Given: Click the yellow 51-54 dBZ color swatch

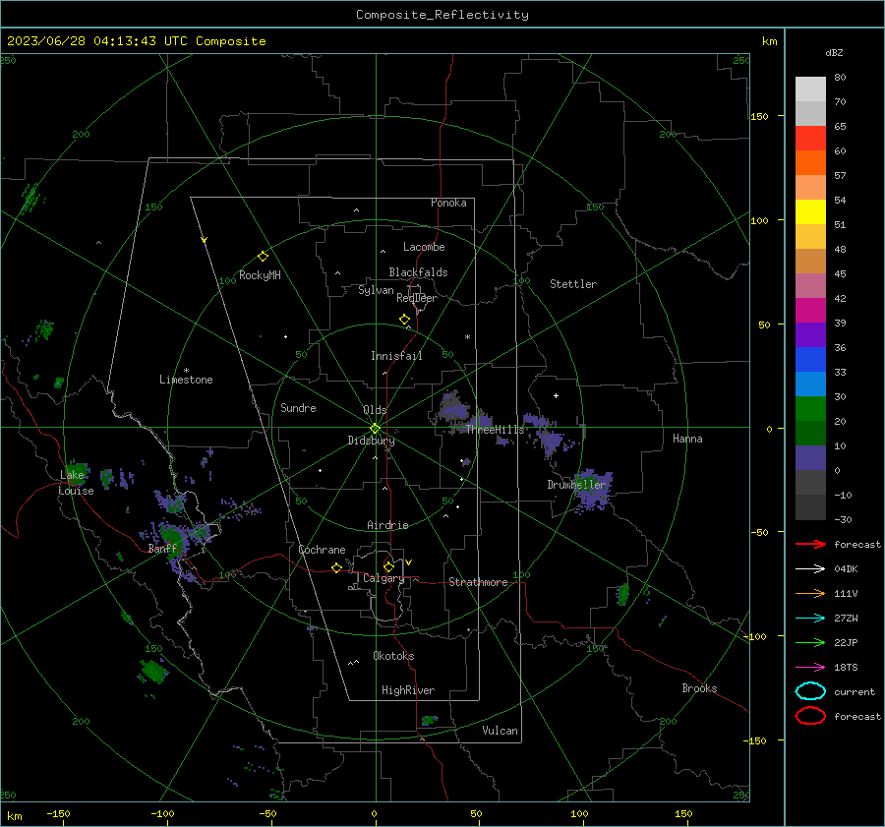Looking at the screenshot, I should coord(810,212).
